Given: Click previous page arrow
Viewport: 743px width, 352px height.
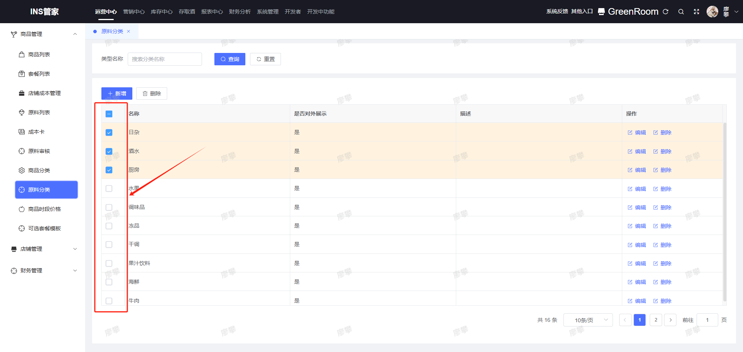Looking at the screenshot, I should click(x=625, y=320).
